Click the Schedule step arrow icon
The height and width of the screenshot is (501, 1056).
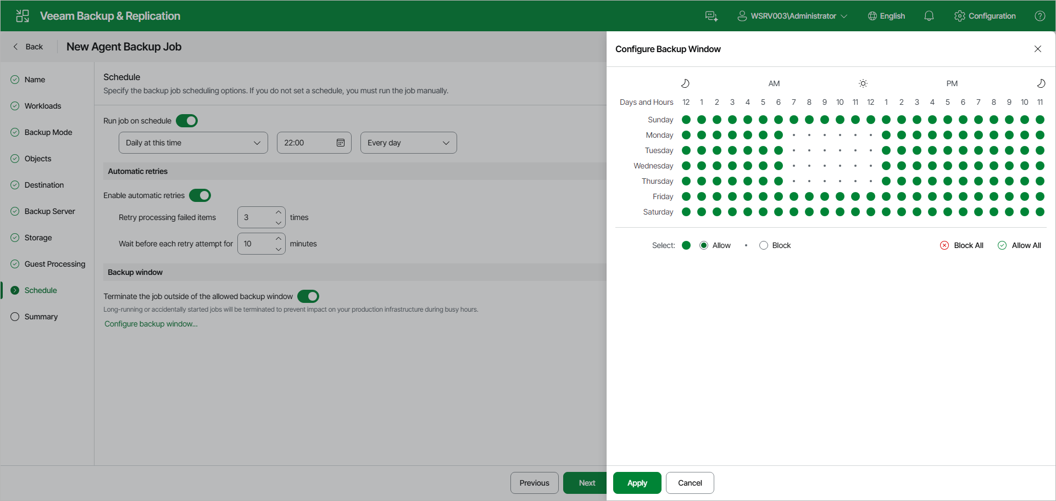[15, 290]
